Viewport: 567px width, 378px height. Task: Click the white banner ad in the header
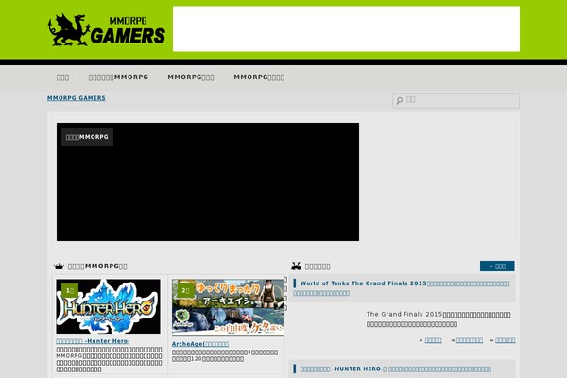pos(346,28)
